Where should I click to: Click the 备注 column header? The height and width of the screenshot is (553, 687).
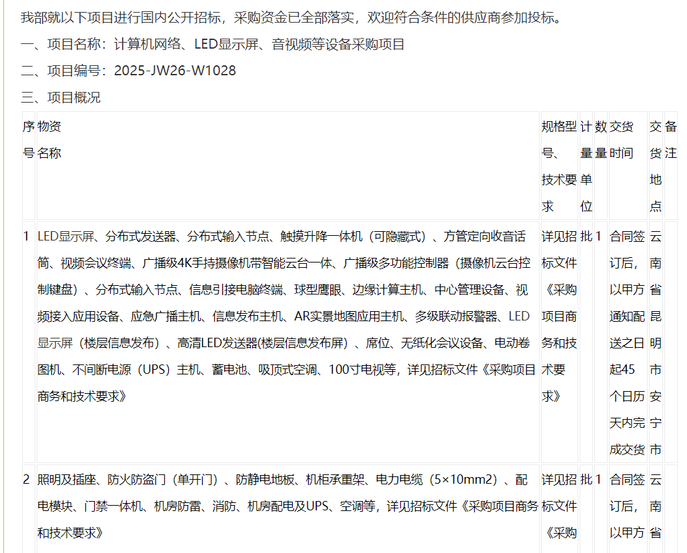(670, 140)
